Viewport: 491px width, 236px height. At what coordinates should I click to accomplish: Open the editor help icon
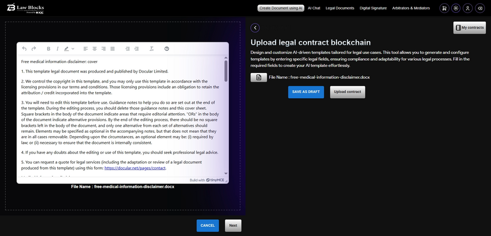167,49
